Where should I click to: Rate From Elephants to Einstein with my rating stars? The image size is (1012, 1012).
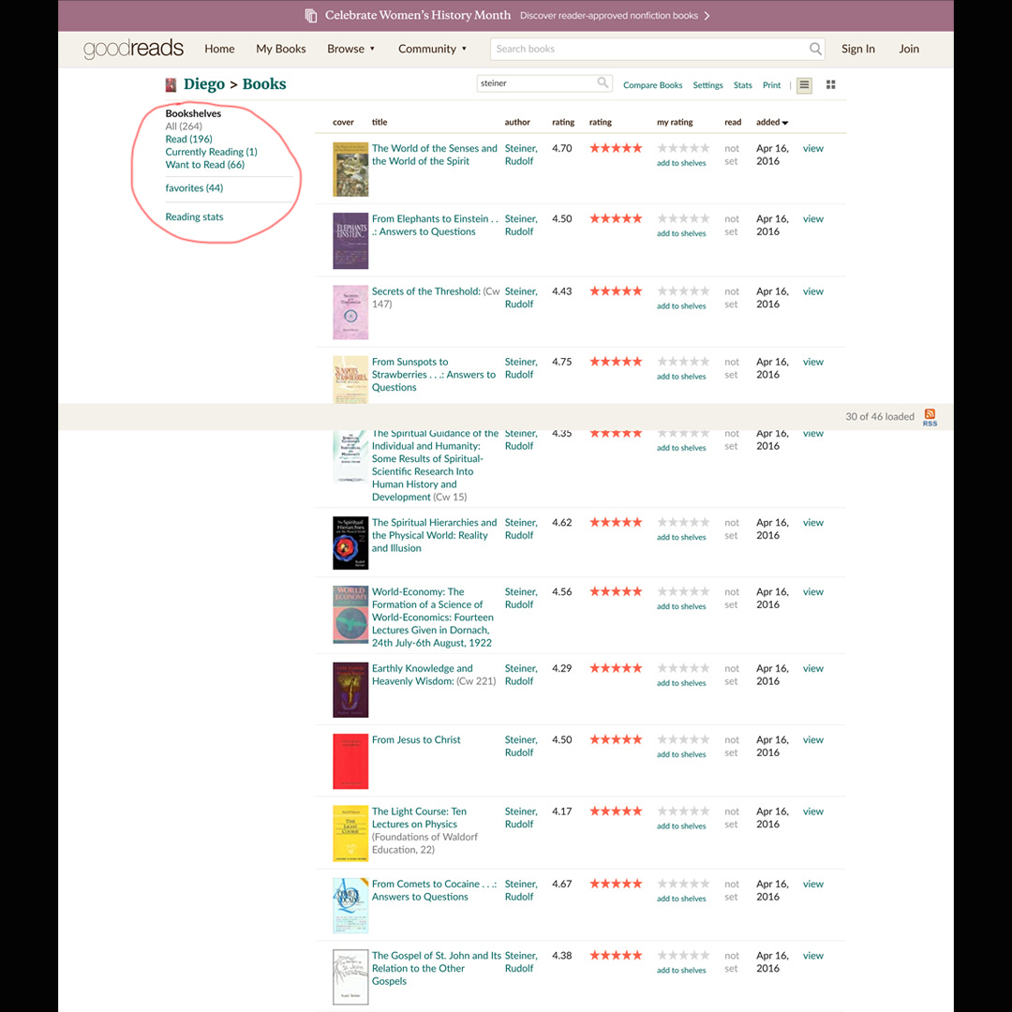(x=683, y=218)
